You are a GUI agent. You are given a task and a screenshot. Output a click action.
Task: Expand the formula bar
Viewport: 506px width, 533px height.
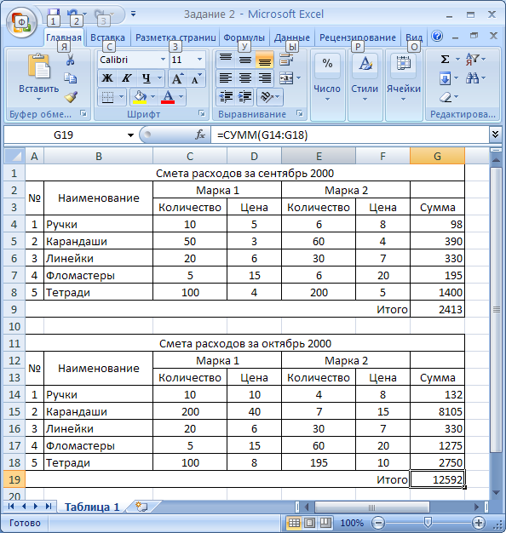[x=495, y=135]
